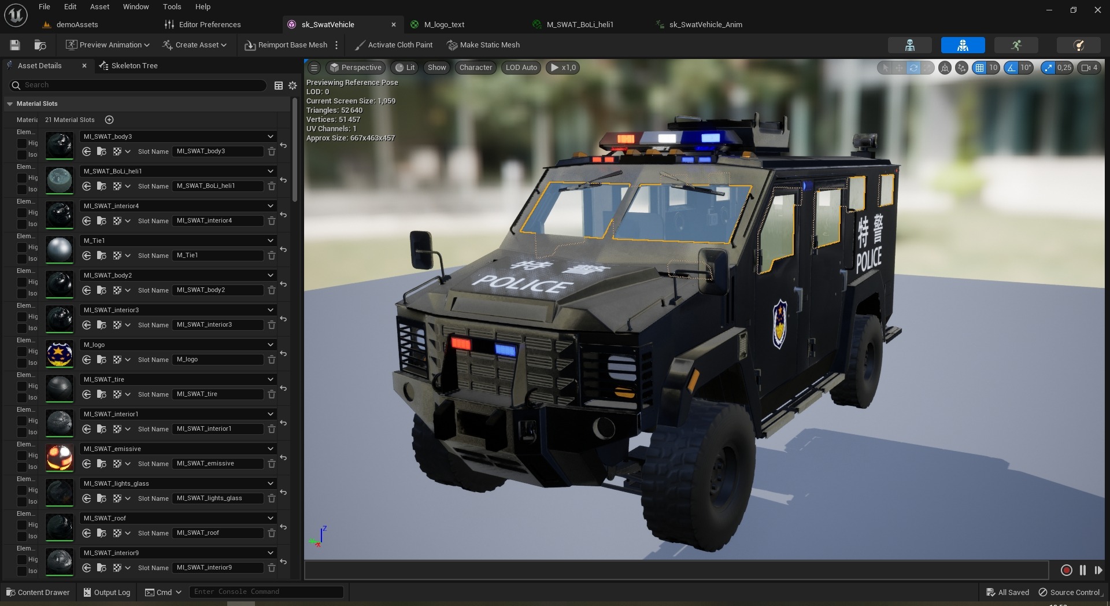Use selected asset for MI_SWAT_tire slot
The height and width of the screenshot is (606, 1110).
click(86, 394)
